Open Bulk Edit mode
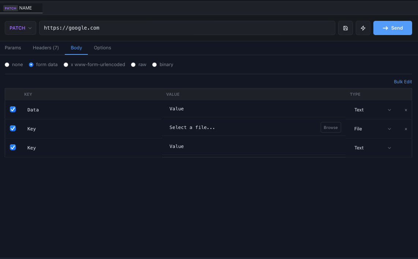418x259 pixels. point(403,81)
